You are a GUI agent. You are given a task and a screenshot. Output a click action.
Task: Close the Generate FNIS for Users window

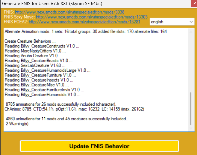pos(194,4)
